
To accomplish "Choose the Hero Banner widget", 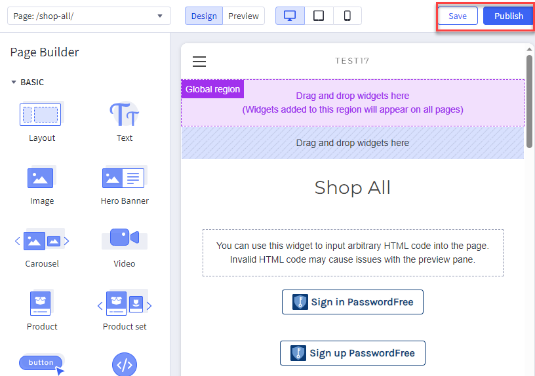I will [124, 178].
